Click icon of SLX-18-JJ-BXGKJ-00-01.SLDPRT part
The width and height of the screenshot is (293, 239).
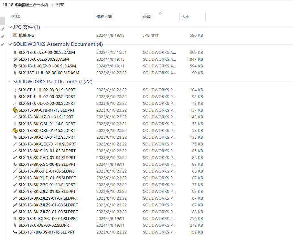[15, 218]
